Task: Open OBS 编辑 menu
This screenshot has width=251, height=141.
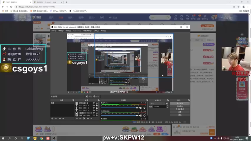Action: [x=61, y=30]
